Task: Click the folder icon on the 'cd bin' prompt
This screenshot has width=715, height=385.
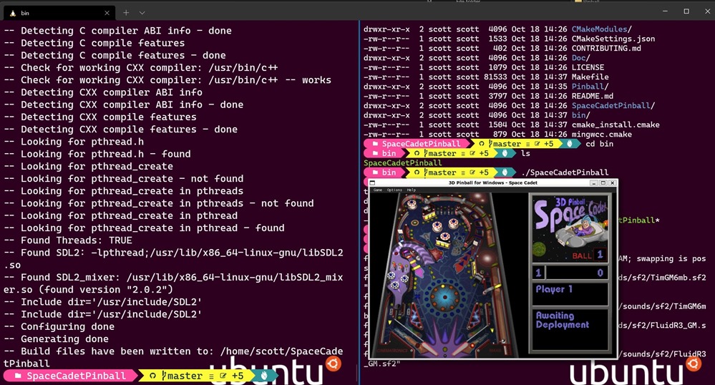Action: point(376,144)
